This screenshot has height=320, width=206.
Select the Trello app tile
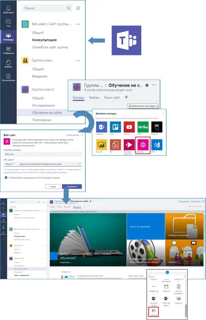click(115, 128)
